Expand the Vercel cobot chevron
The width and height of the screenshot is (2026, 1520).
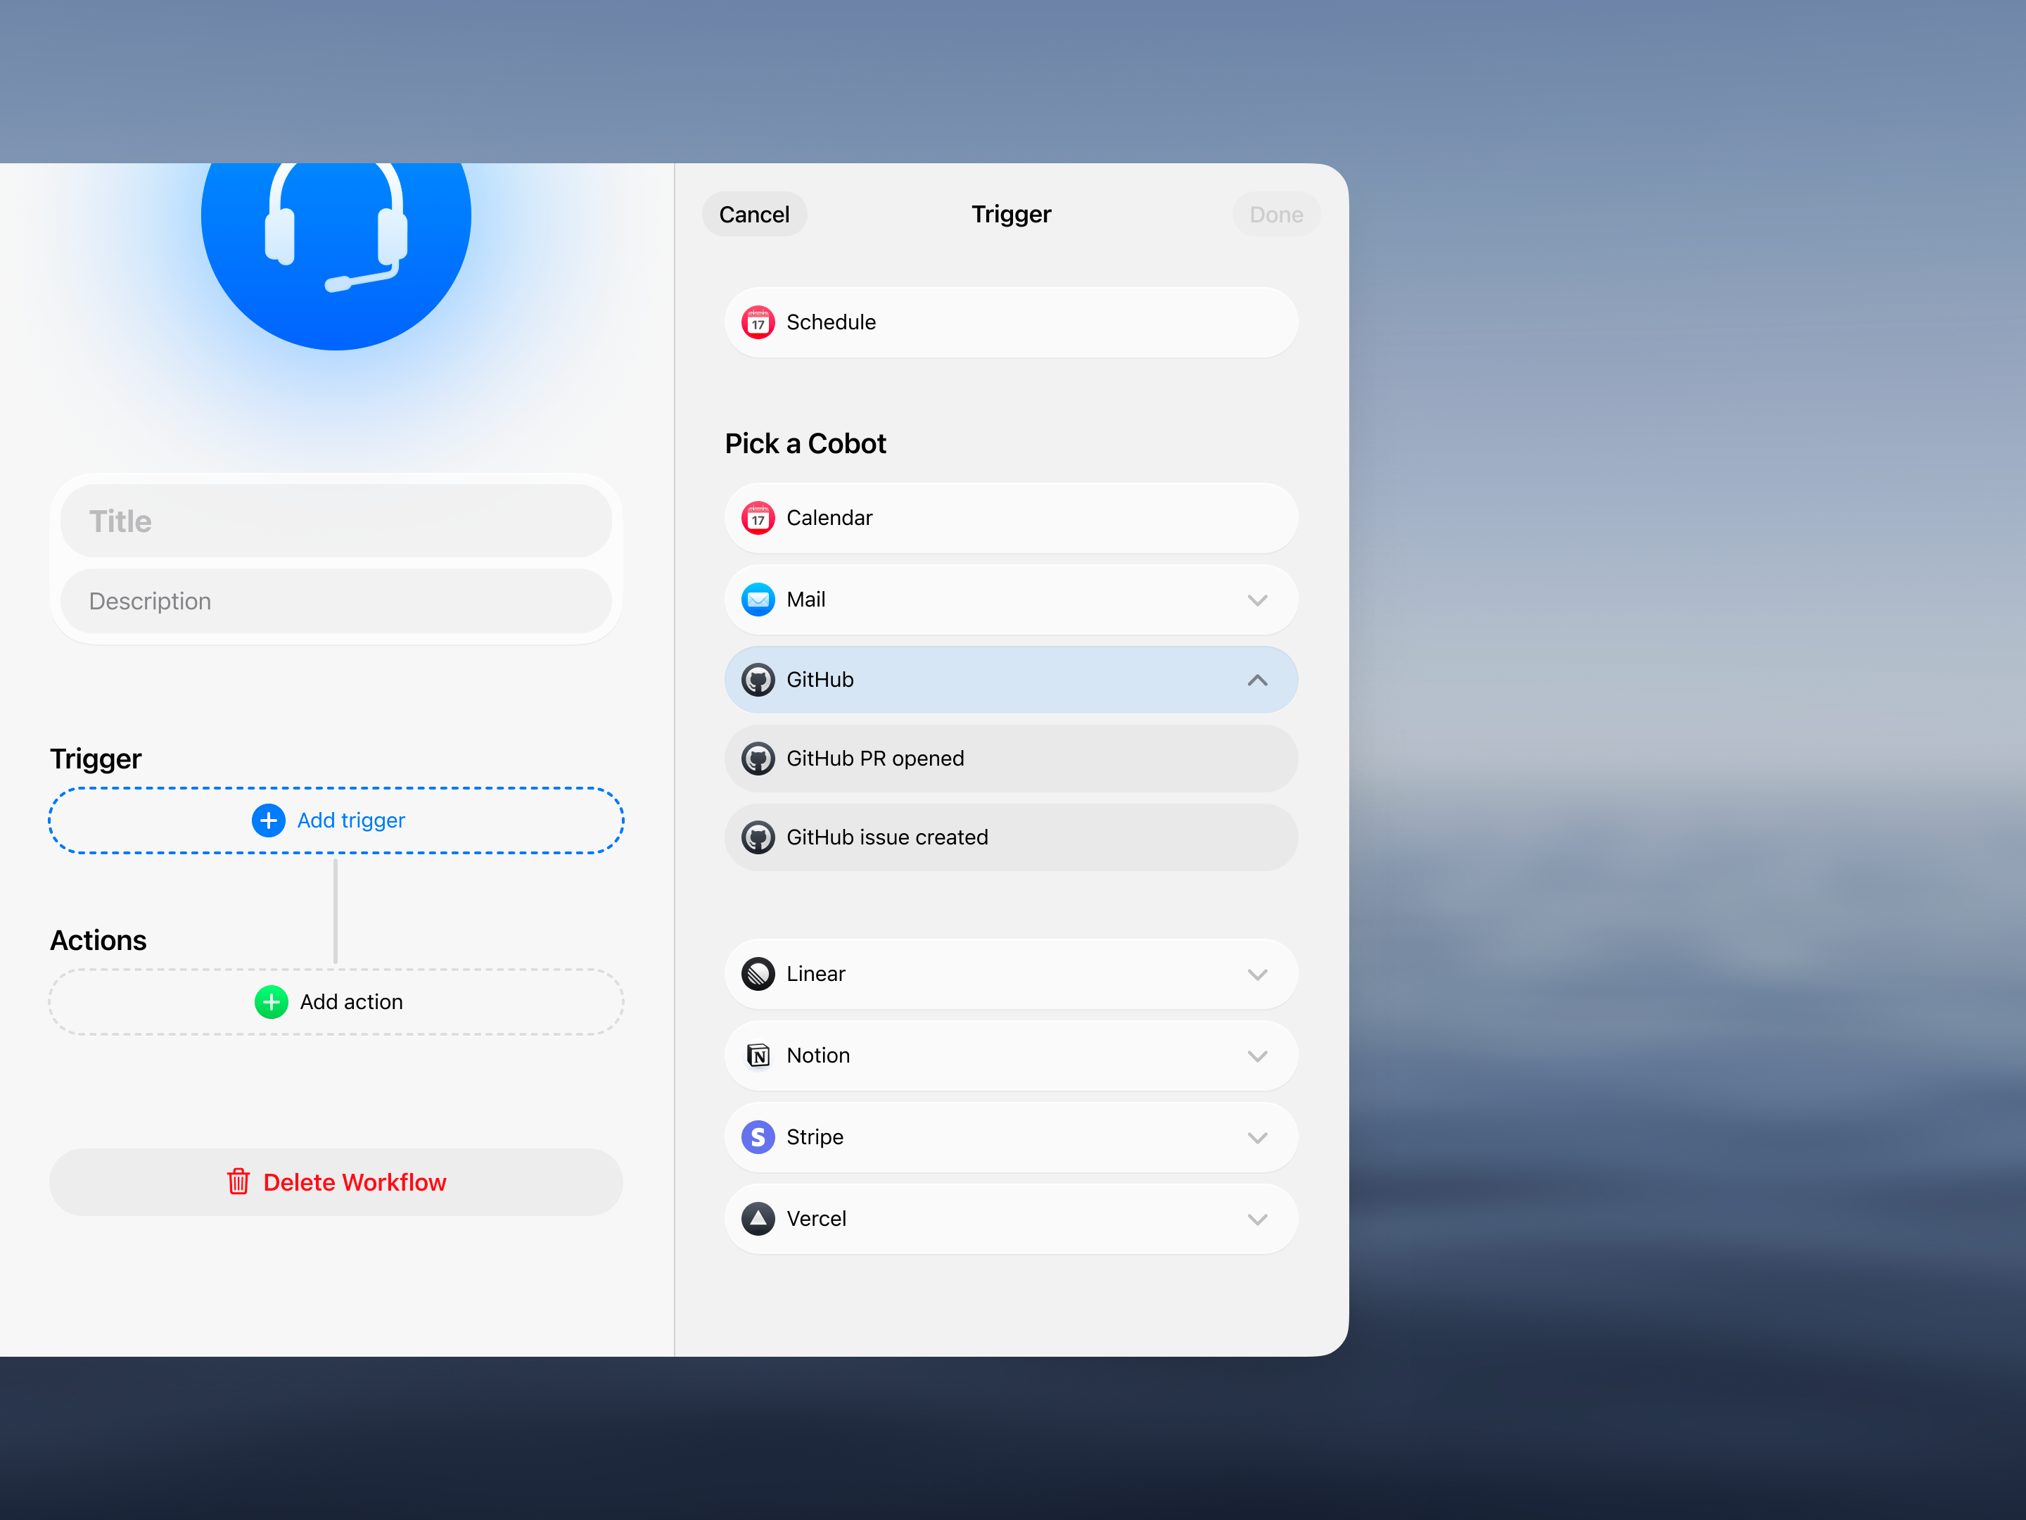1256,1220
